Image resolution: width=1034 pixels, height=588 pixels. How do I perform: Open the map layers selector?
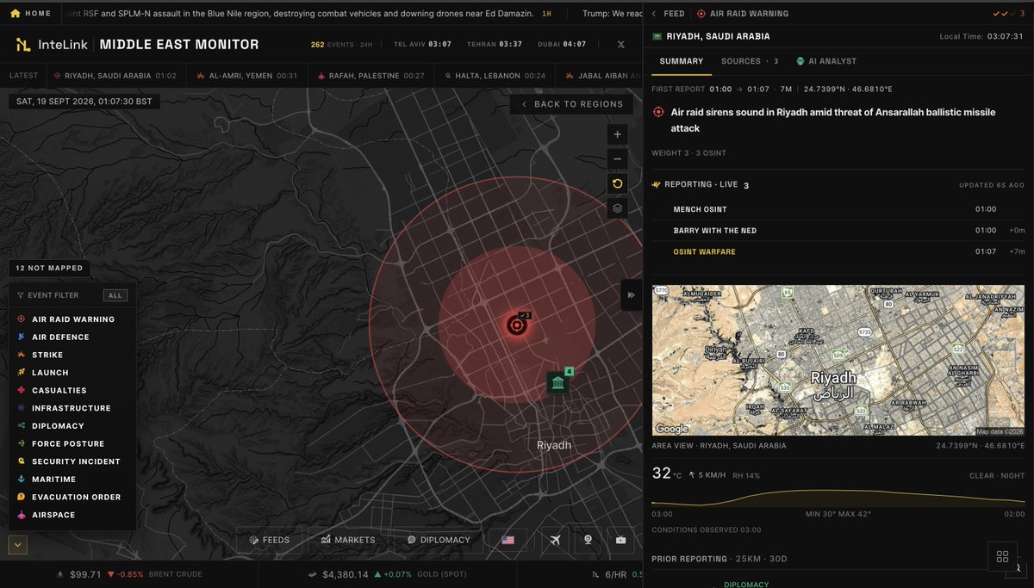pyautogui.click(x=618, y=207)
